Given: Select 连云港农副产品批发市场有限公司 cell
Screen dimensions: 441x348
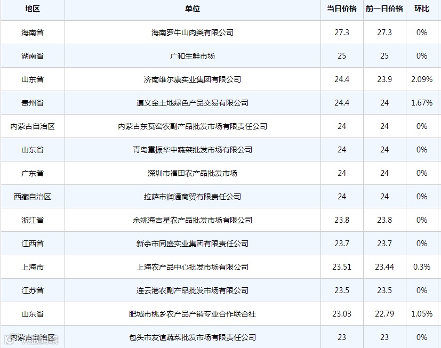Looking at the screenshot, I should (x=193, y=290).
